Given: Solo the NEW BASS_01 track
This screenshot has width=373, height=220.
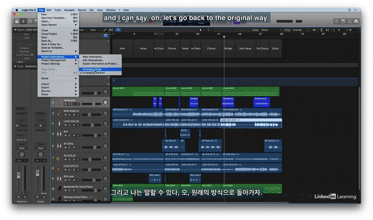Looking at the screenshot, I should [69, 115].
